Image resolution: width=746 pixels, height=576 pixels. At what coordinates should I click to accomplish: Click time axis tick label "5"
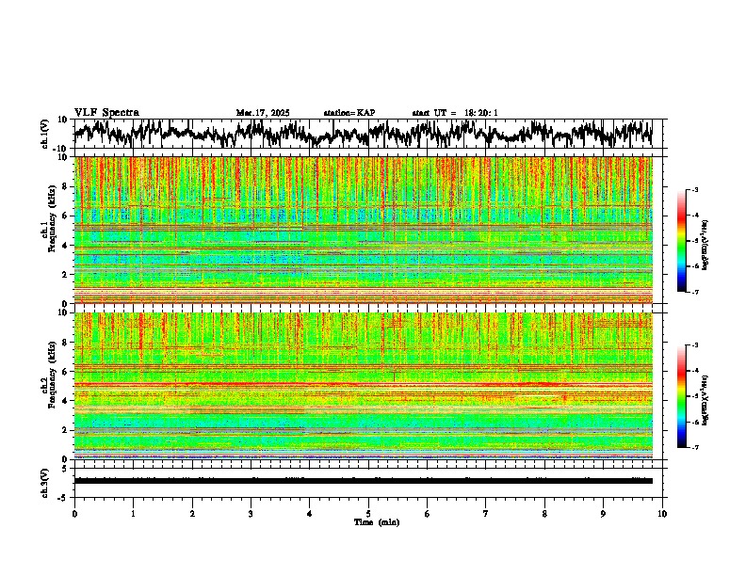coord(368,514)
